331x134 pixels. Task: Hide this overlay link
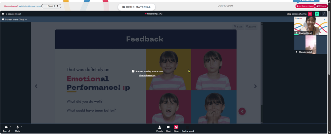147,75
